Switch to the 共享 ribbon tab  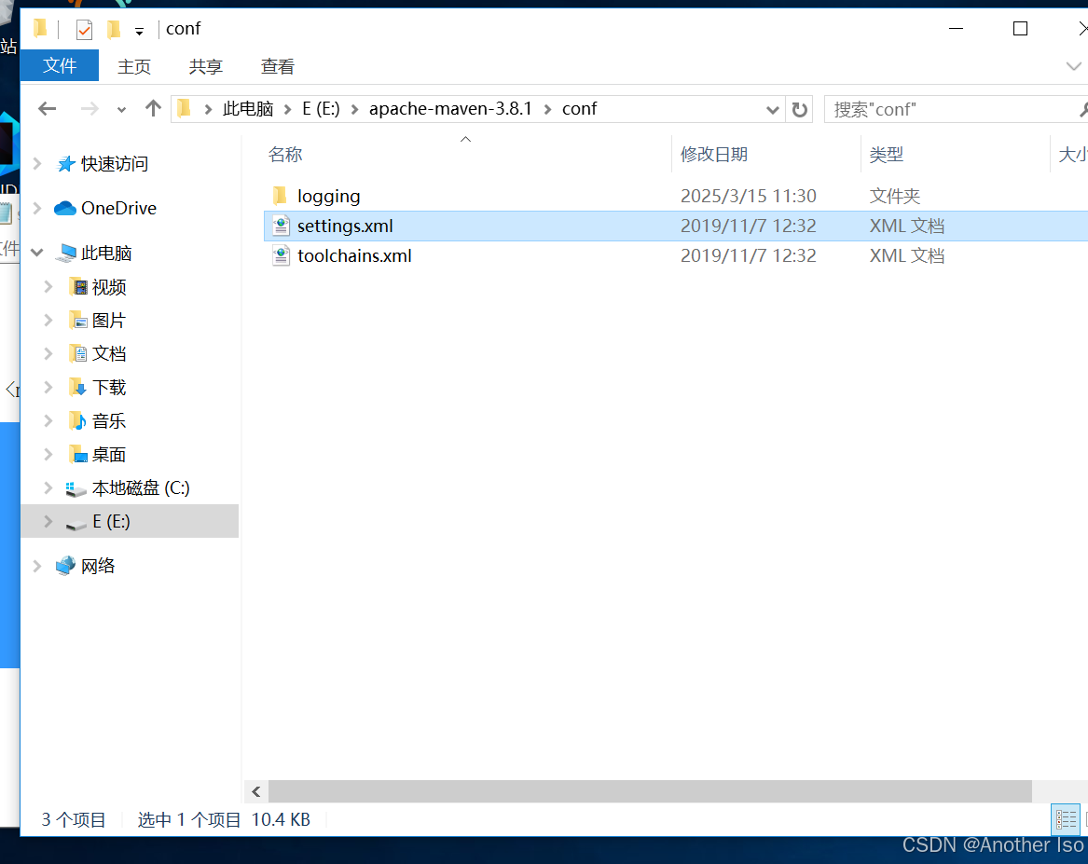(x=206, y=66)
